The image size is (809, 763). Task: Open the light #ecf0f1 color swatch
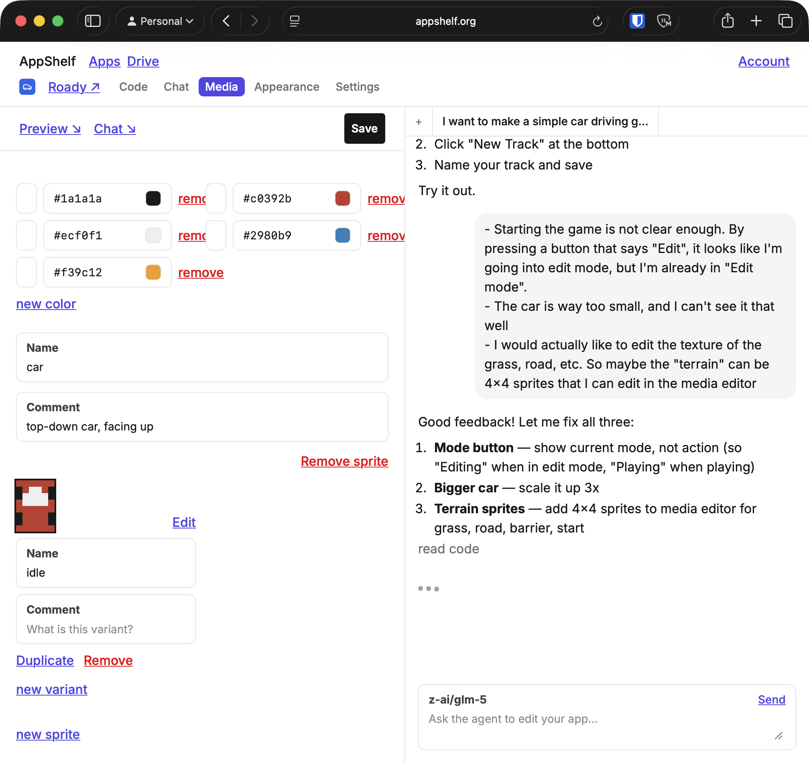tap(153, 235)
